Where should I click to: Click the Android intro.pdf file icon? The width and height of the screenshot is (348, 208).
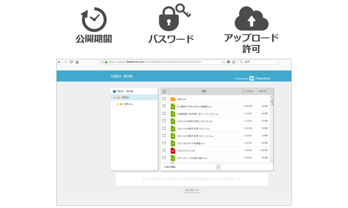[x=173, y=151]
